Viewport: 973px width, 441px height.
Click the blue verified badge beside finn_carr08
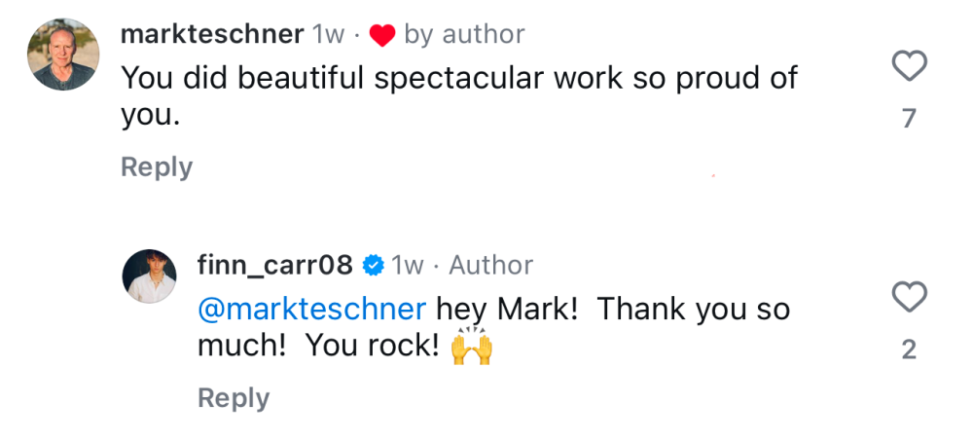tap(372, 265)
